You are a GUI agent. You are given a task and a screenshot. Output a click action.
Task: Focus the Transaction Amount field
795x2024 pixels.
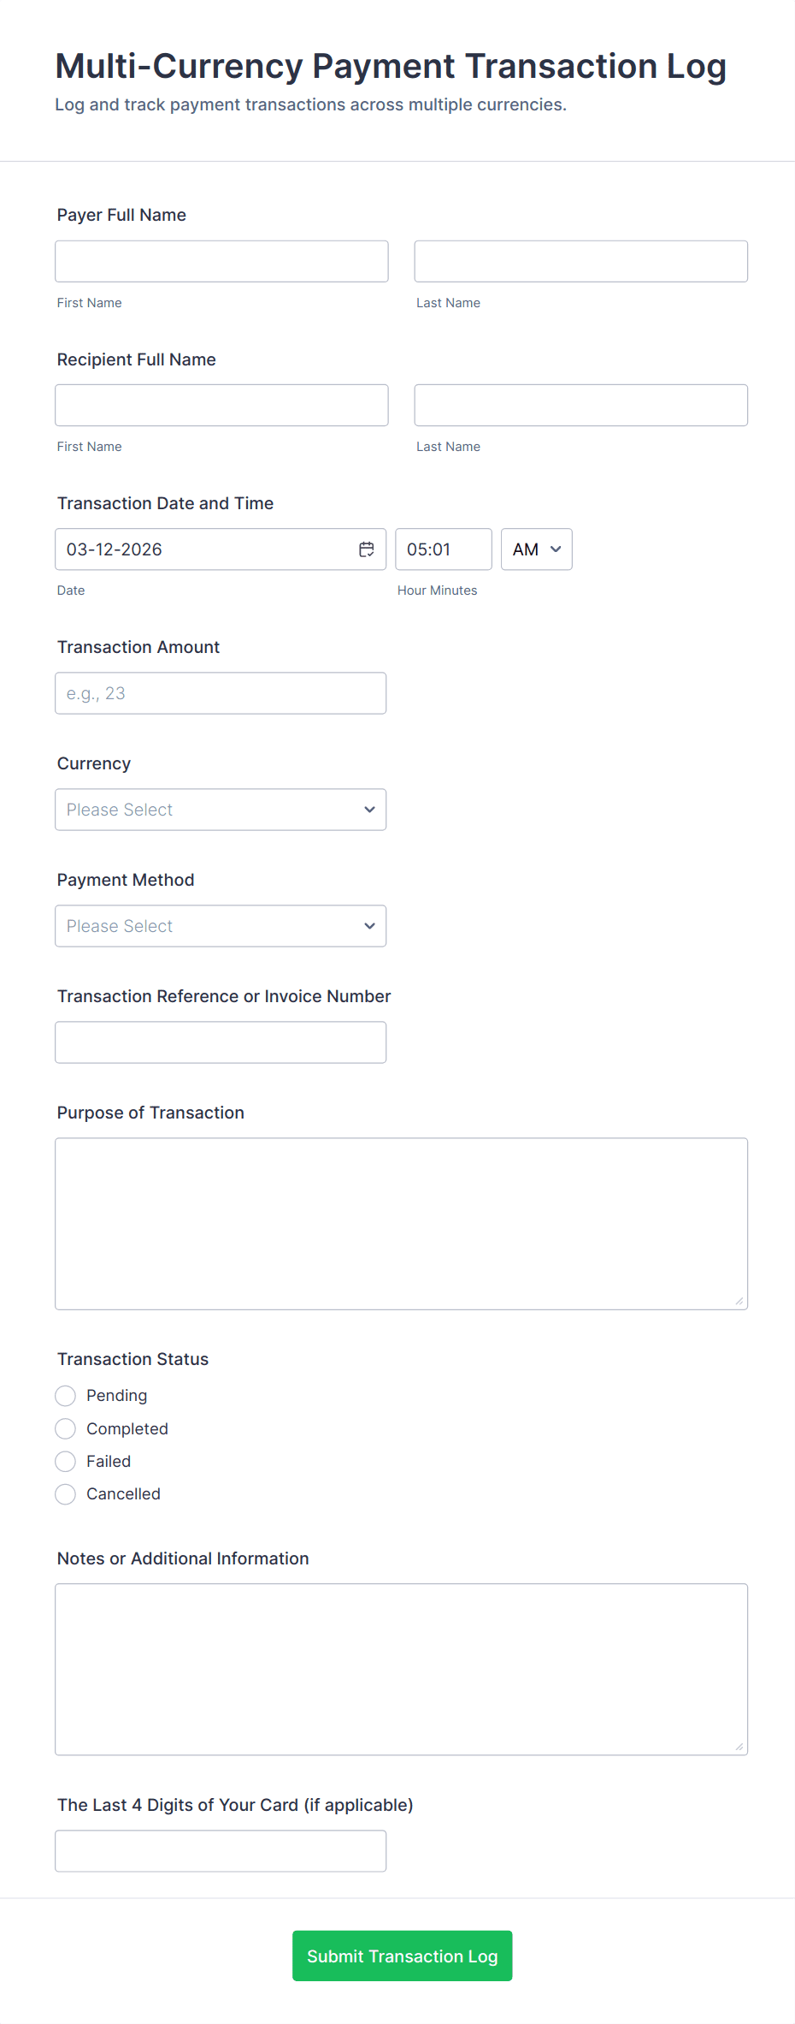(221, 693)
